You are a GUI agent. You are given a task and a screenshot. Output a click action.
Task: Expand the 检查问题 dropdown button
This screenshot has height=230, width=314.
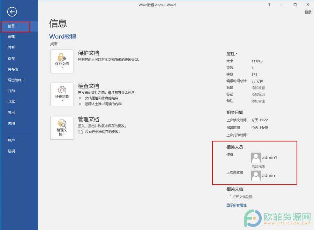[62, 94]
